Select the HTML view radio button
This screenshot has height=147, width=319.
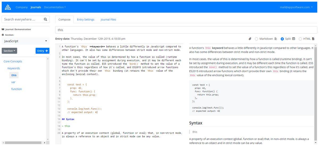pos(300,39)
